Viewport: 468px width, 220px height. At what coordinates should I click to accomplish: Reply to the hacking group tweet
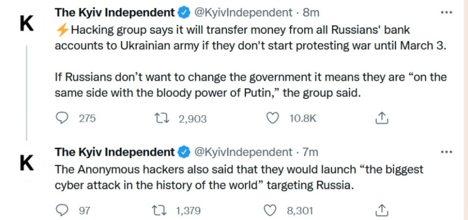click(x=62, y=118)
